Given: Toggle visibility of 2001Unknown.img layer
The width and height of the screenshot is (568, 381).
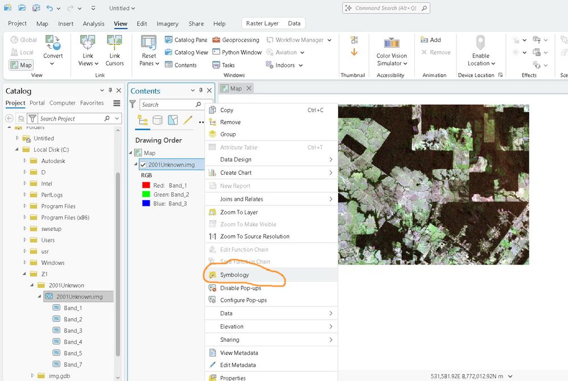Looking at the screenshot, I should click(143, 165).
